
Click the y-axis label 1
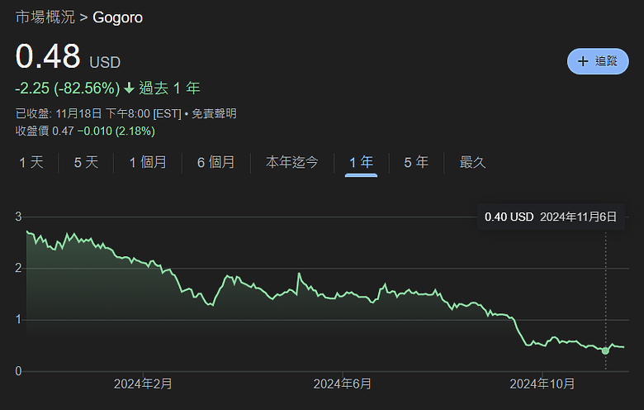click(x=18, y=320)
